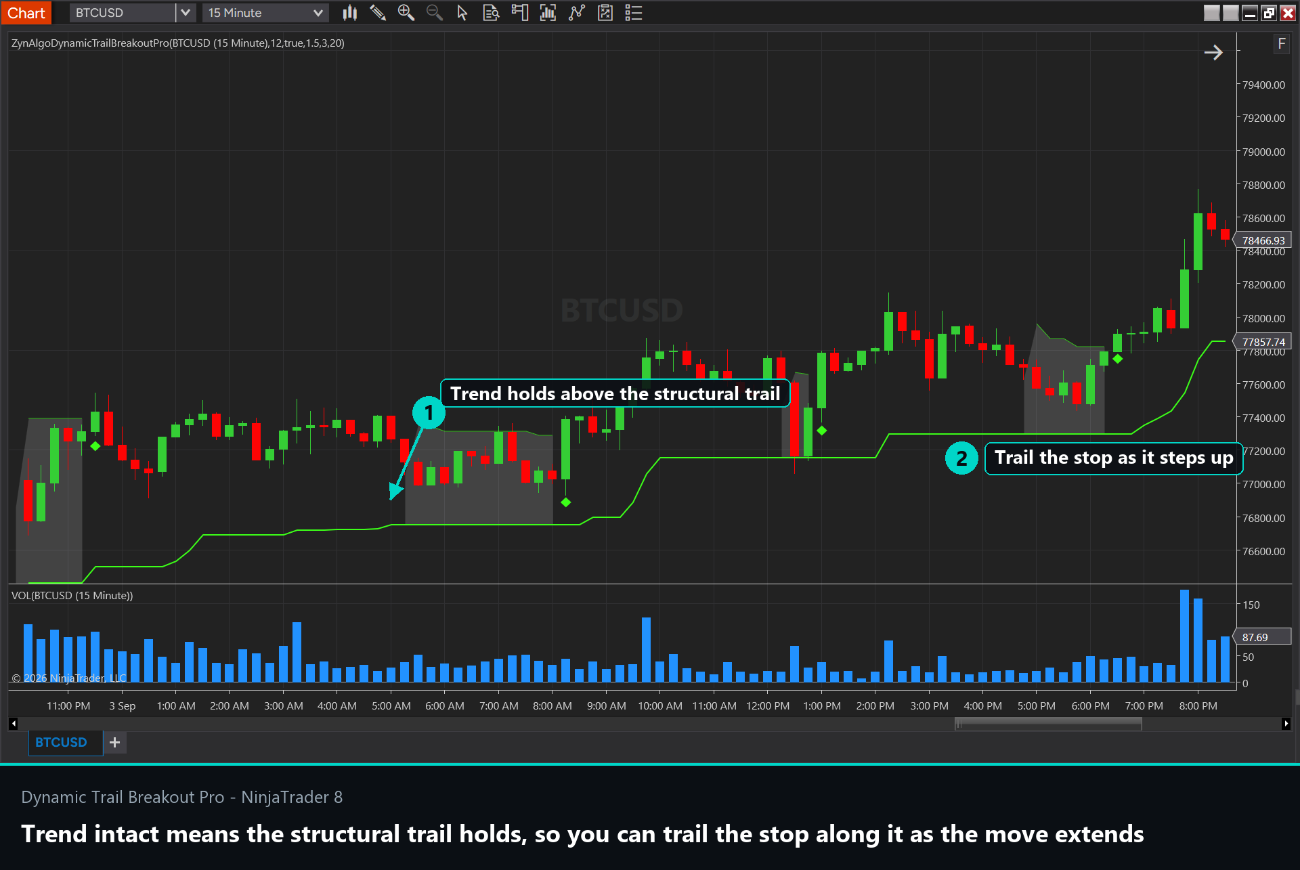Toggle the F fixed scale button
This screenshot has height=870, width=1300.
(1281, 44)
